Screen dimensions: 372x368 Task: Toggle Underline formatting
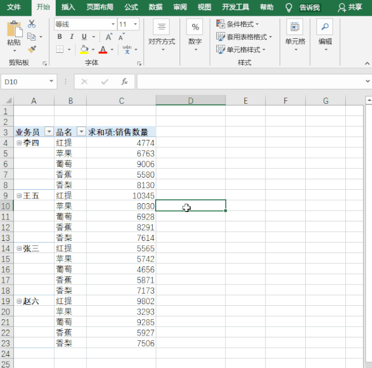point(84,37)
